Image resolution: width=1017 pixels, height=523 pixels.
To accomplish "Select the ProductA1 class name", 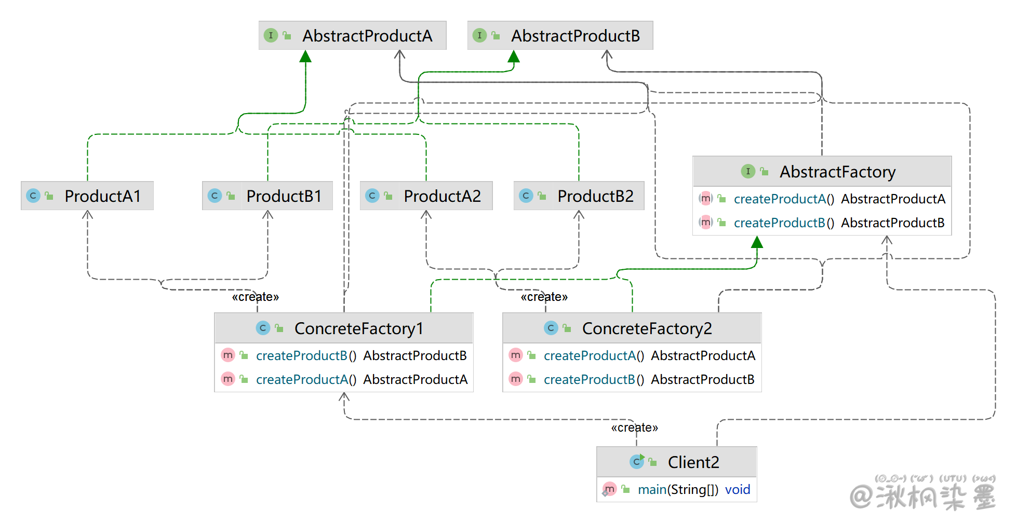I will point(103,196).
